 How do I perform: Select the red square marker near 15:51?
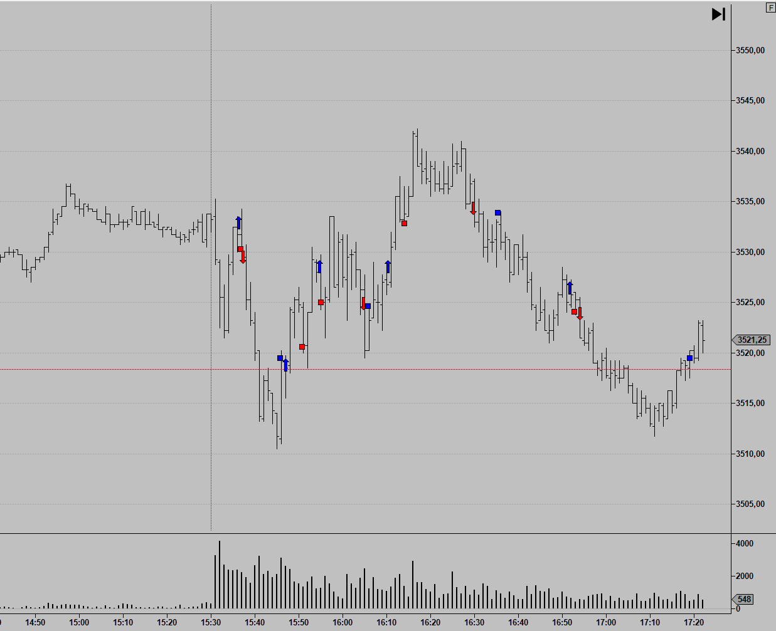click(302, 347)
